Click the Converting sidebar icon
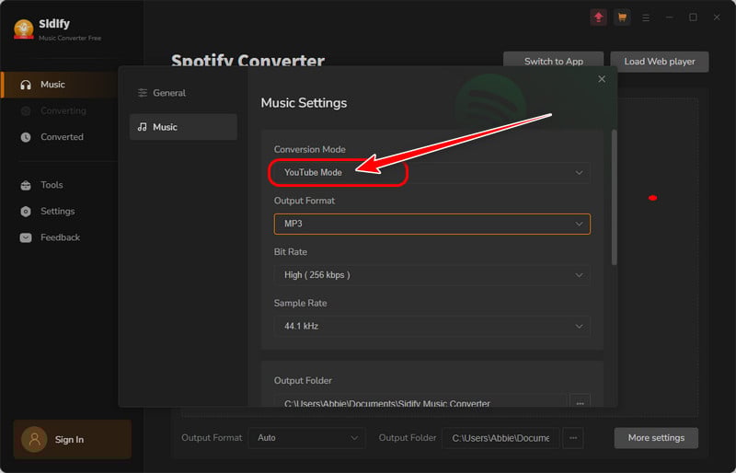 click(26, 110)
